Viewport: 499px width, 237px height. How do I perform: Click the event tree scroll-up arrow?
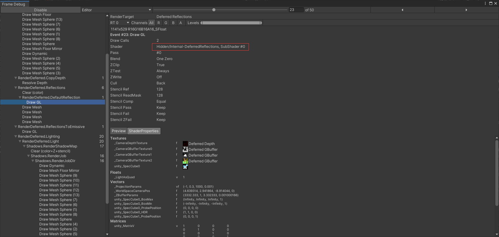107,16
